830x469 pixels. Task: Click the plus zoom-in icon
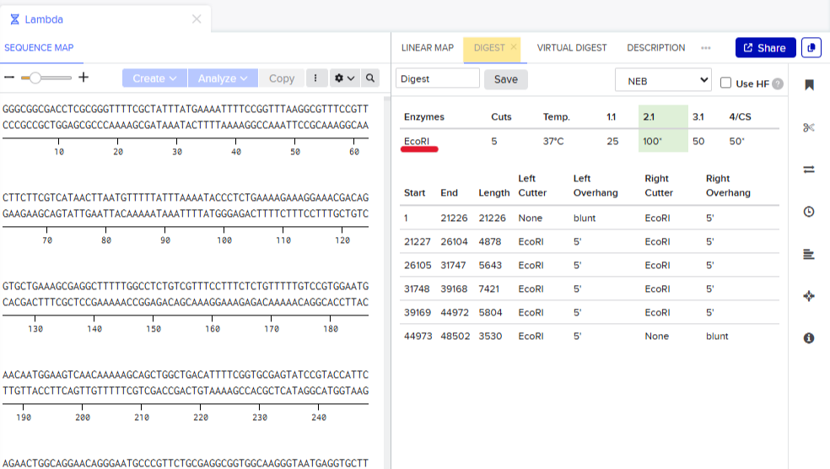84,78
